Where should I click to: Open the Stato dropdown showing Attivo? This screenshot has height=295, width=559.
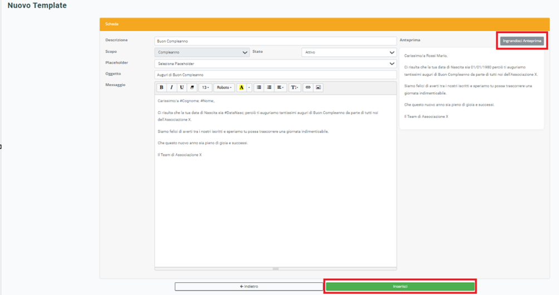point(349,52)
